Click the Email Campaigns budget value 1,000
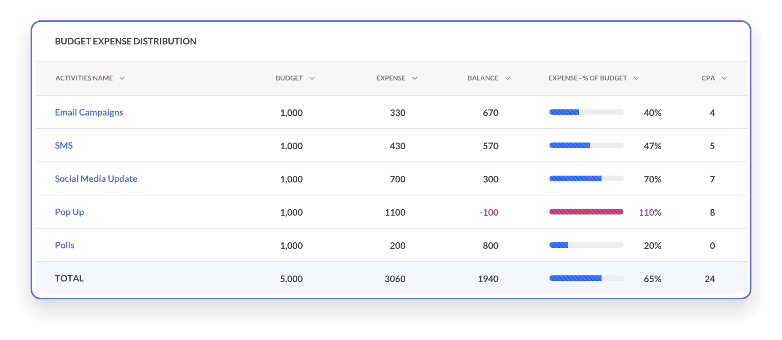The height and width of the screenshot is (340, 782). click(292, 113)
